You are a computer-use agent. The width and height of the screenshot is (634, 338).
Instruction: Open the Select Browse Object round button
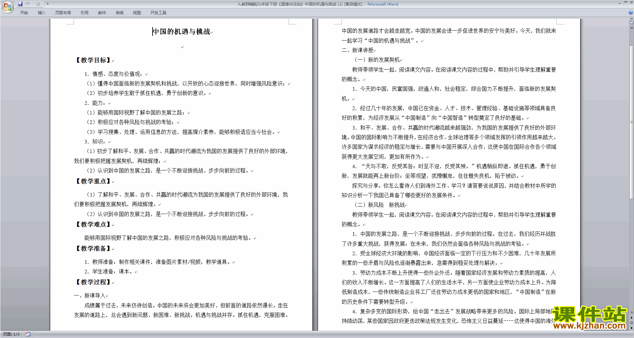tap(631, 323)
